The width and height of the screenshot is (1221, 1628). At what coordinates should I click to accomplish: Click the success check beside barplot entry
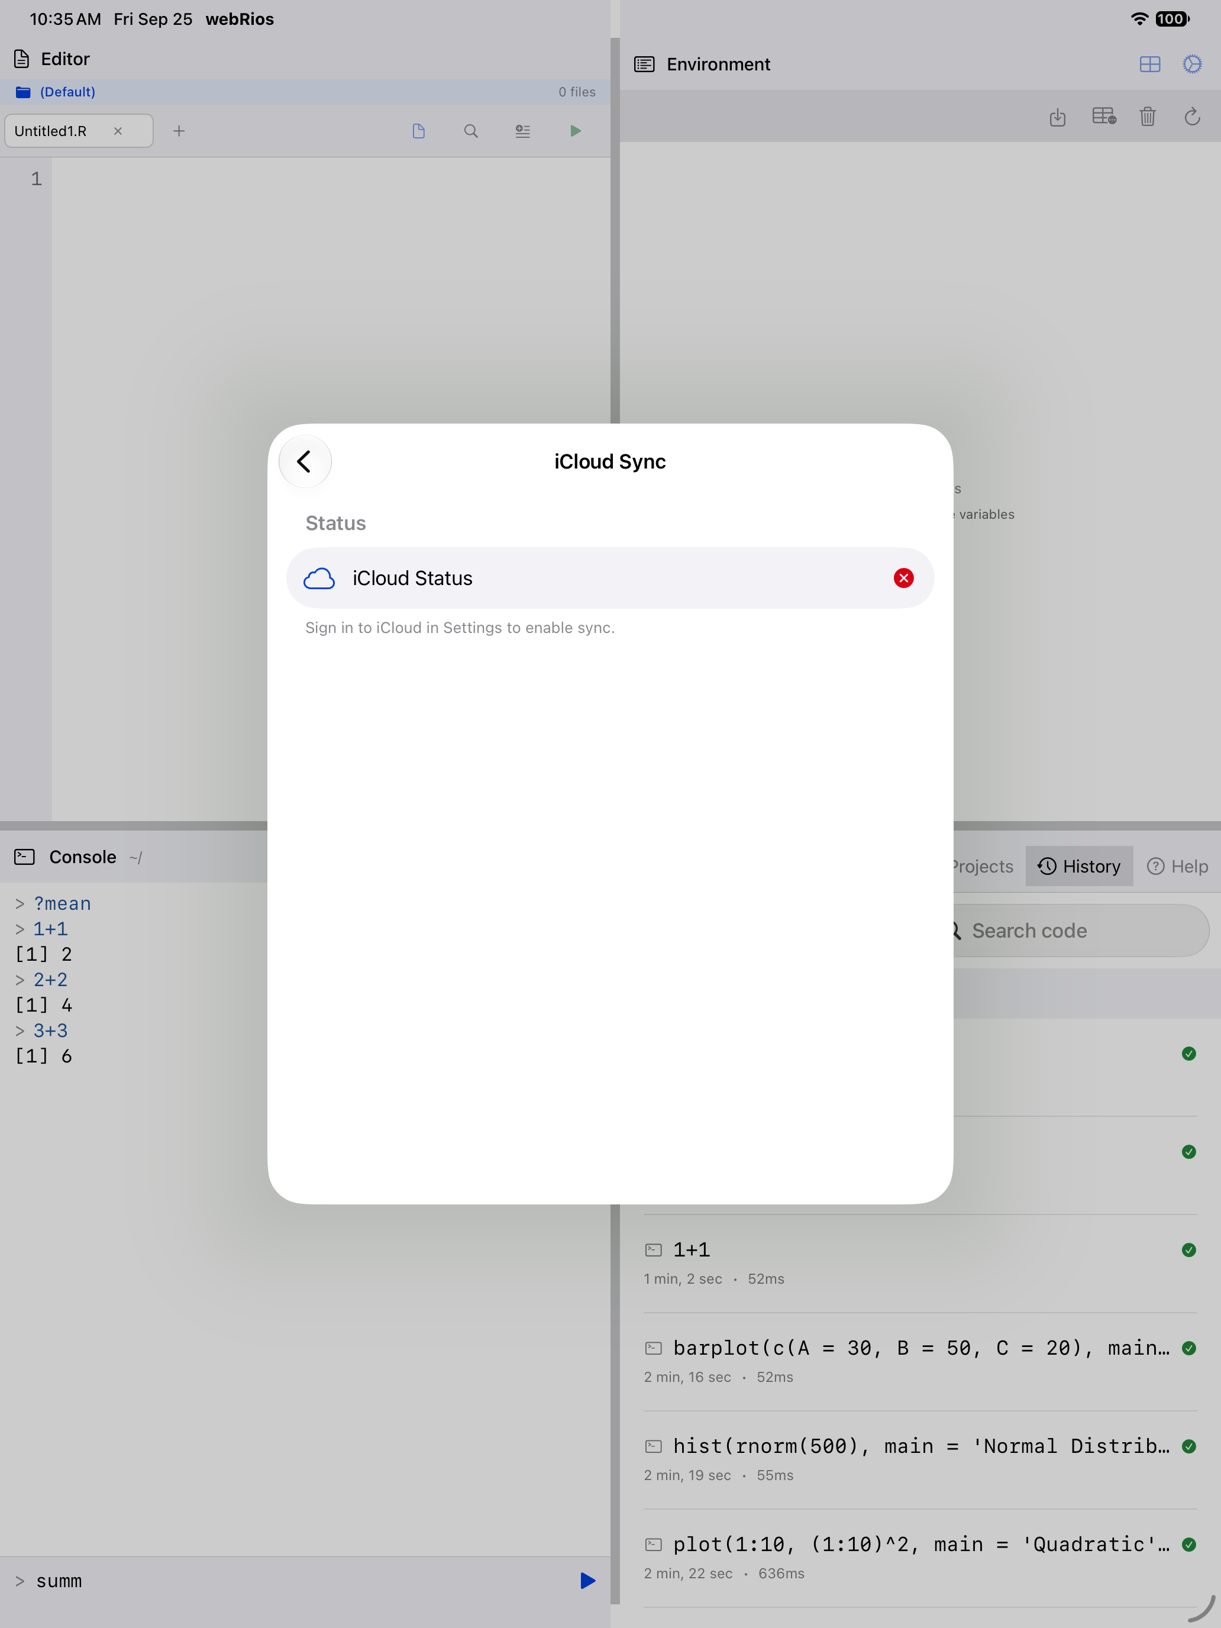tap(1188, 1348)
